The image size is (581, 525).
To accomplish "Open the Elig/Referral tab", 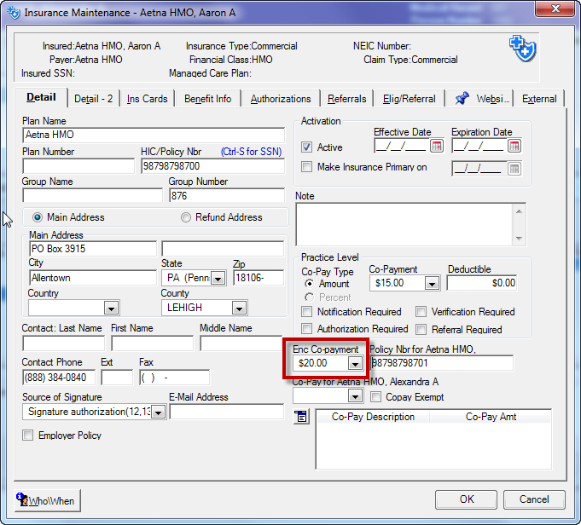I will (x=409, y=99).
